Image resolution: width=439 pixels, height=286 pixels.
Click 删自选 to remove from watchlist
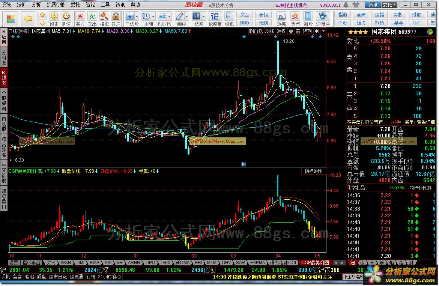pos(256,31)
